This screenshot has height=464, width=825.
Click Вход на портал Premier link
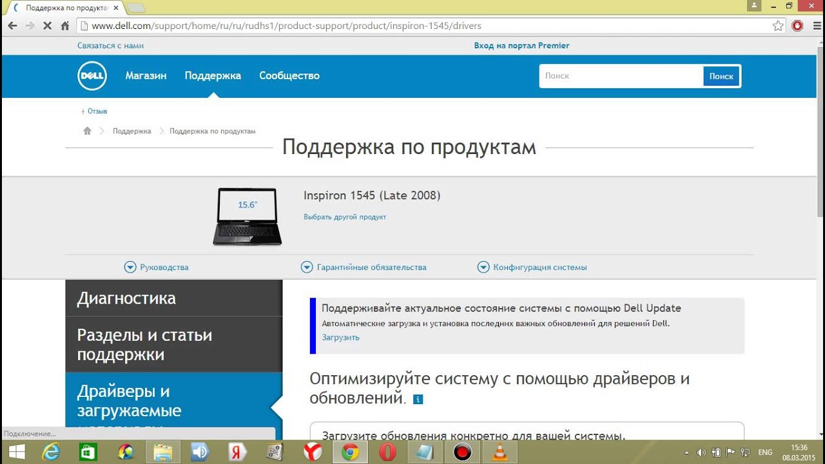pos(521,46)
